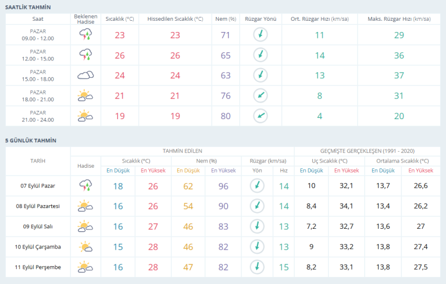The image size is (446, 284).
Task: Select the SAATLİK TAHMİN section heading
Action: click(28, 7)
